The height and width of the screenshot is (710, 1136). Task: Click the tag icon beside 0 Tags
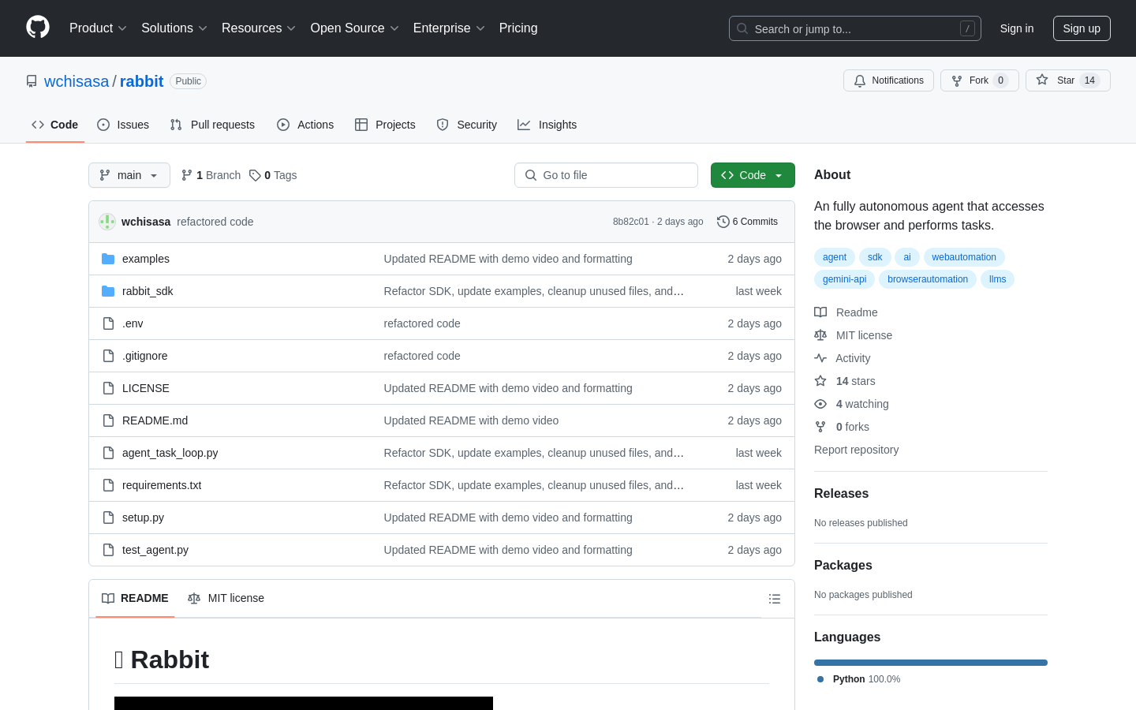255,175
